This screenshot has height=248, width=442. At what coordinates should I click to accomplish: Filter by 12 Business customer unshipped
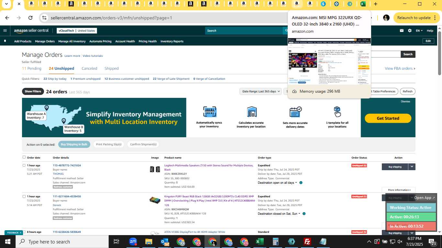coord(127,79)
